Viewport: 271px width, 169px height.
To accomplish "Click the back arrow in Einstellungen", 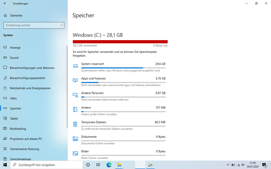I will point(5,3).
